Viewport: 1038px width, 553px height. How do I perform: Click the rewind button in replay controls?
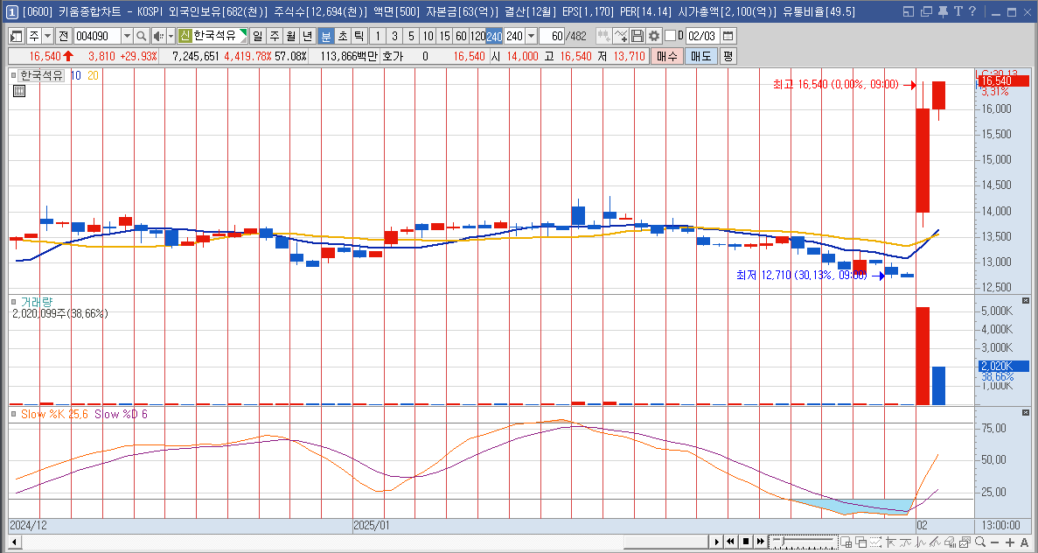(x=731, y=542)
